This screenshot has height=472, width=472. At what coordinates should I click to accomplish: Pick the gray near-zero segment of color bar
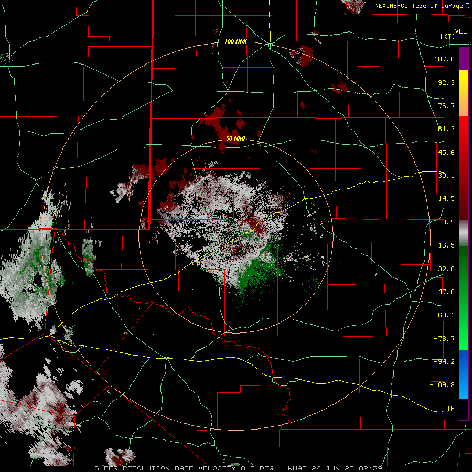click(x=463, y=233)
